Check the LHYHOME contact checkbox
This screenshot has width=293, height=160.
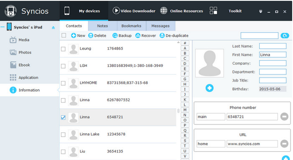[x=63, y=83]
